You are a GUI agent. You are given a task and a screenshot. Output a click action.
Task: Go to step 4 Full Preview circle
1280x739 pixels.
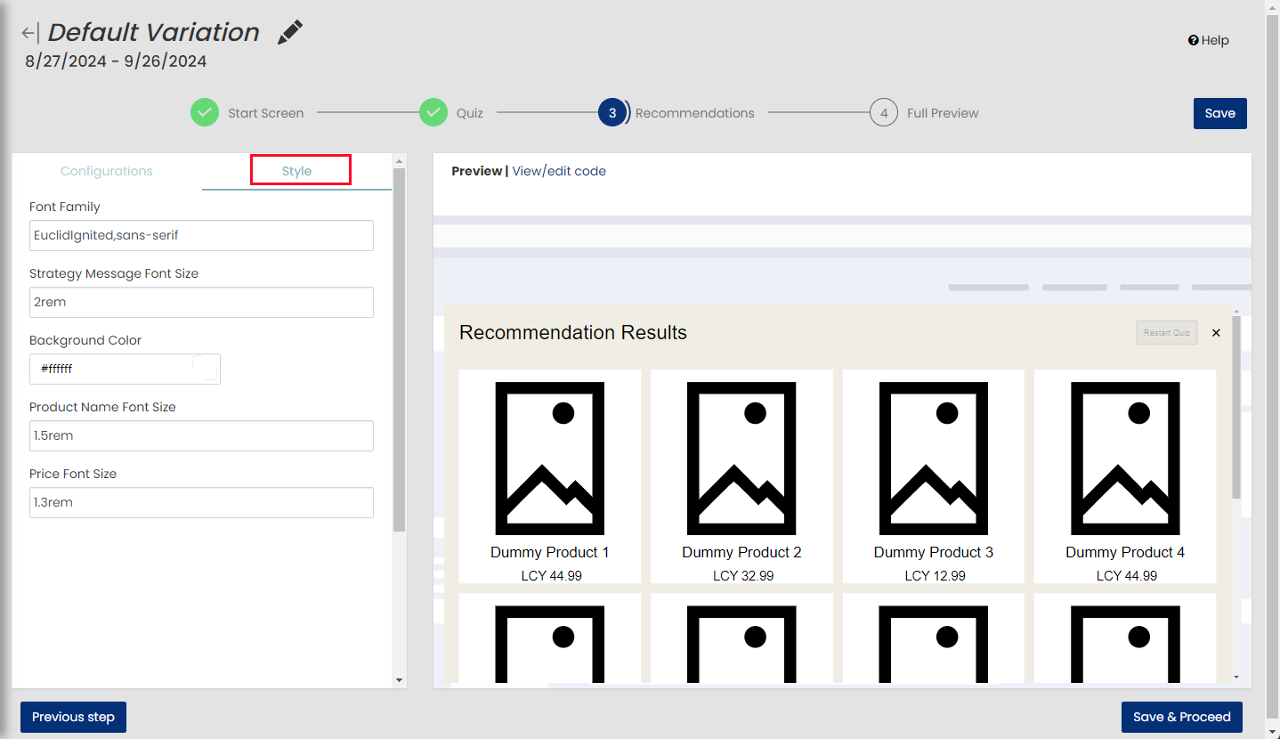coord(883,113)
